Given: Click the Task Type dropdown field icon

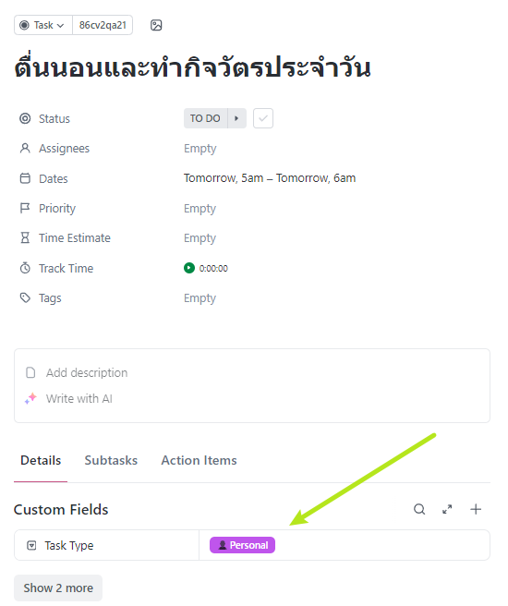Looking at the screenshot, I should (31, 545).
